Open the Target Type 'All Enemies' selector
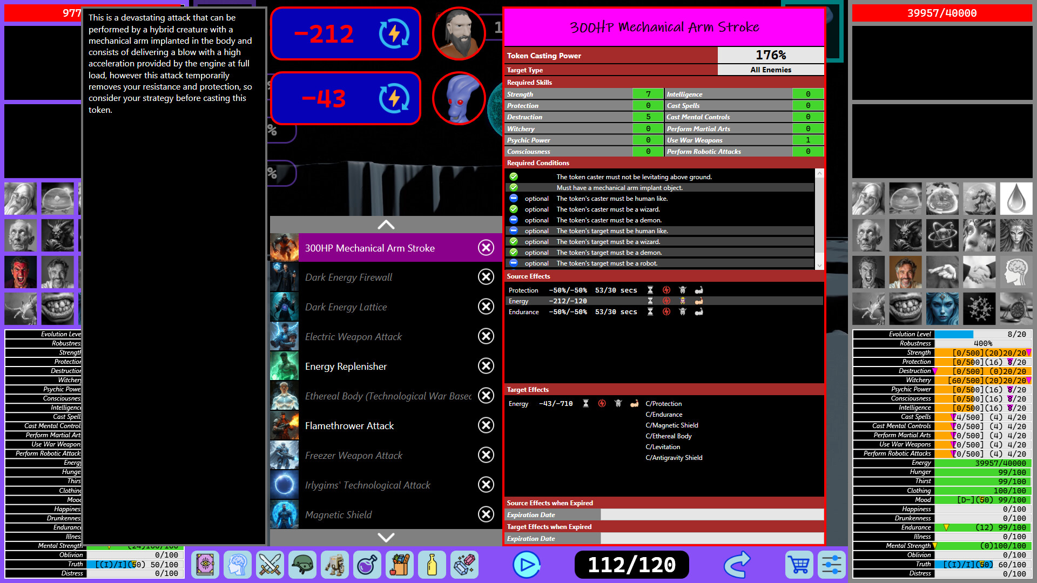This screenshot has width=1037, height=583. (x=770, y=70)
